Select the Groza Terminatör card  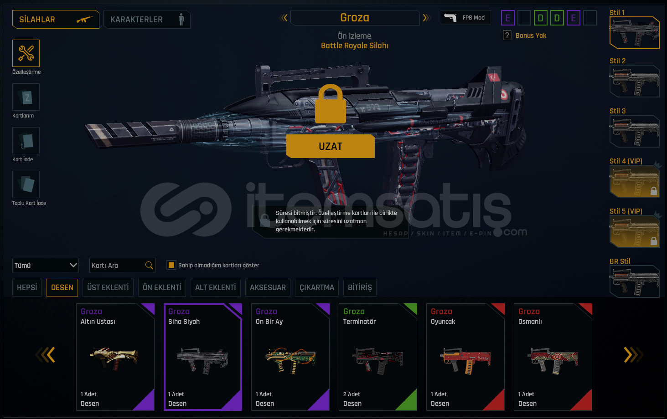378,357
